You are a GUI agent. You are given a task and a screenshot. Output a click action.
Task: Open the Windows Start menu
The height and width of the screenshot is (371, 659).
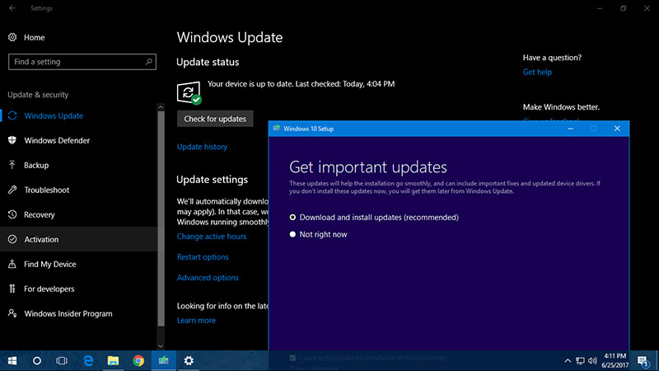[x=12, y=360]
